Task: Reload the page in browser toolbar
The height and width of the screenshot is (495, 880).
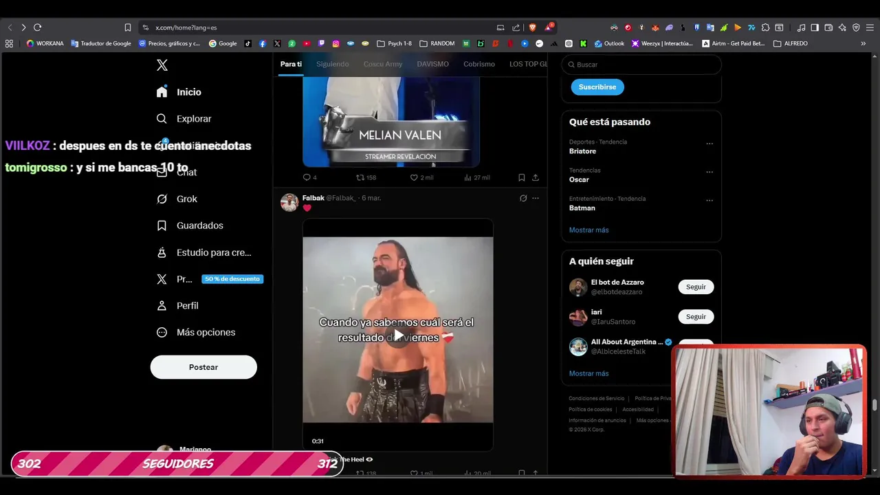Action: pyautogui.click(x=37, y=27)
